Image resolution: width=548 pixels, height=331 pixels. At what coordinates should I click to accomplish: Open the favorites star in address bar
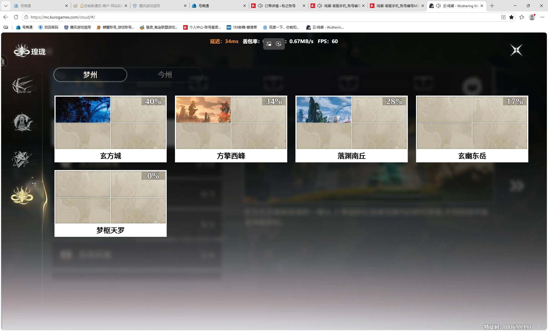tap(511, 17)
